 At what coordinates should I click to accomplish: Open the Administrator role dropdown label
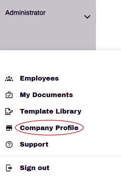click(25, 13)
